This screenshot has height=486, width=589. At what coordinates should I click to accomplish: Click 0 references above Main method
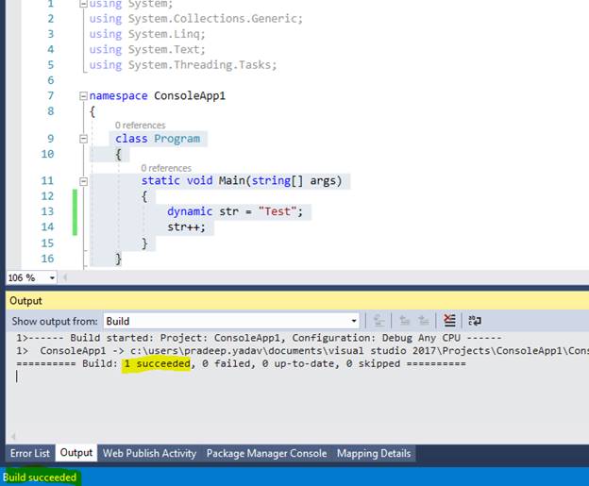tap(166, 168)
